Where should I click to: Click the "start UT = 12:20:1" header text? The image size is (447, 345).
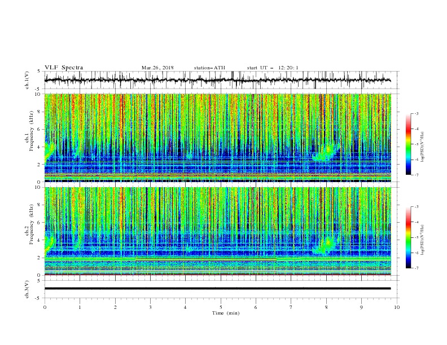coord(273,68)
